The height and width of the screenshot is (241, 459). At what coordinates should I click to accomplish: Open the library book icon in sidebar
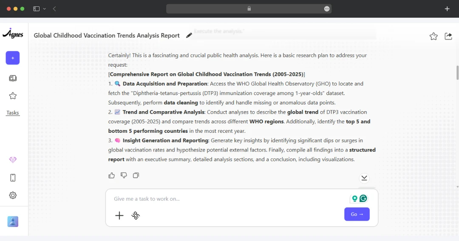click(13, 78)
